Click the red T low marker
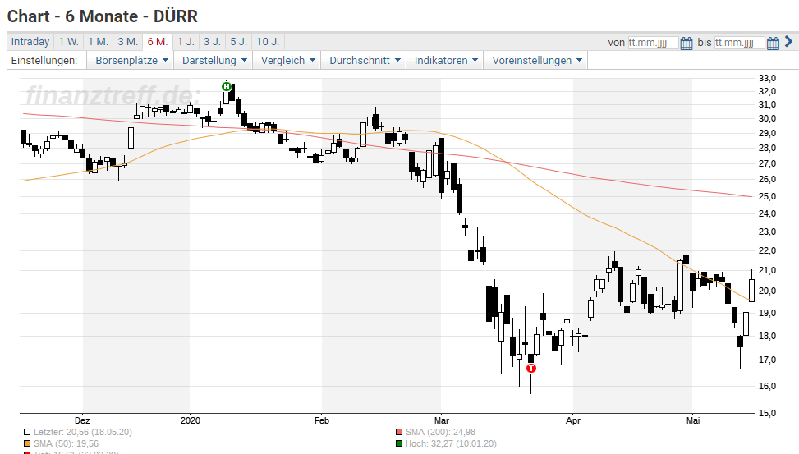 point(531,368)
